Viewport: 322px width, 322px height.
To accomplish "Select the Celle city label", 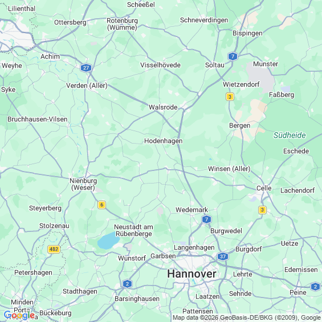I will pos(264,188).
